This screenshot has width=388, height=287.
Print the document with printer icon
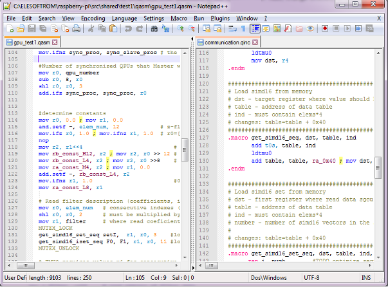click(x=76, y=29)
